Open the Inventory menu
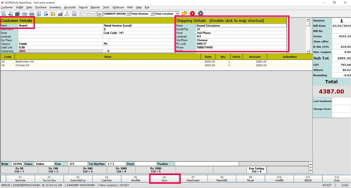 click(55, 7)
